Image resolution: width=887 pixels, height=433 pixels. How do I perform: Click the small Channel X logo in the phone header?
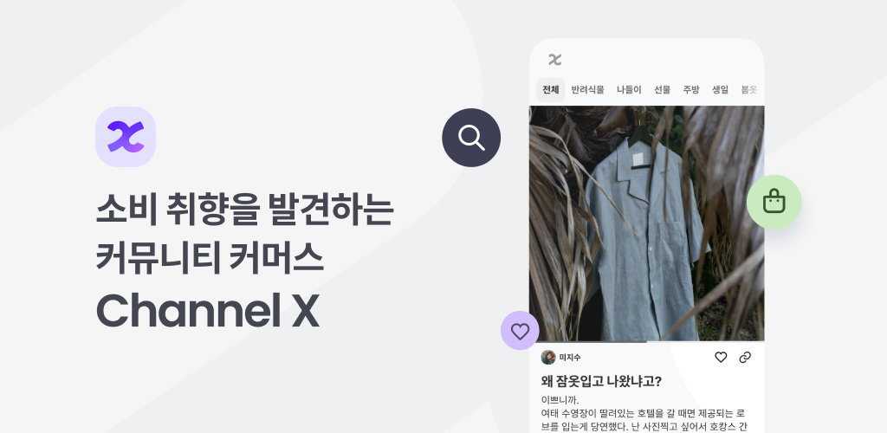pyautogui.click(x=555, y=60)
